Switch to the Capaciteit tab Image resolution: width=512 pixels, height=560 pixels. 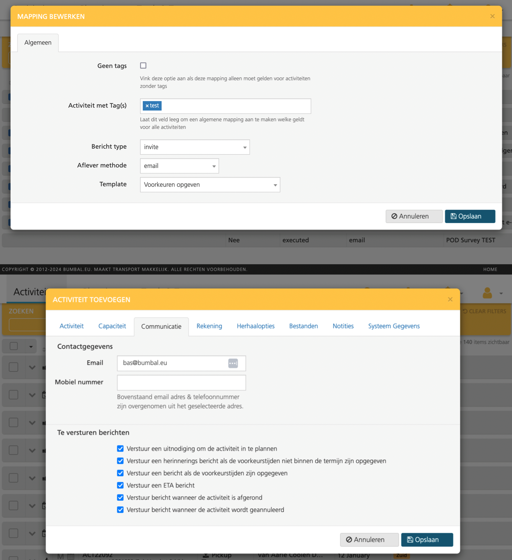pos(112,326)
